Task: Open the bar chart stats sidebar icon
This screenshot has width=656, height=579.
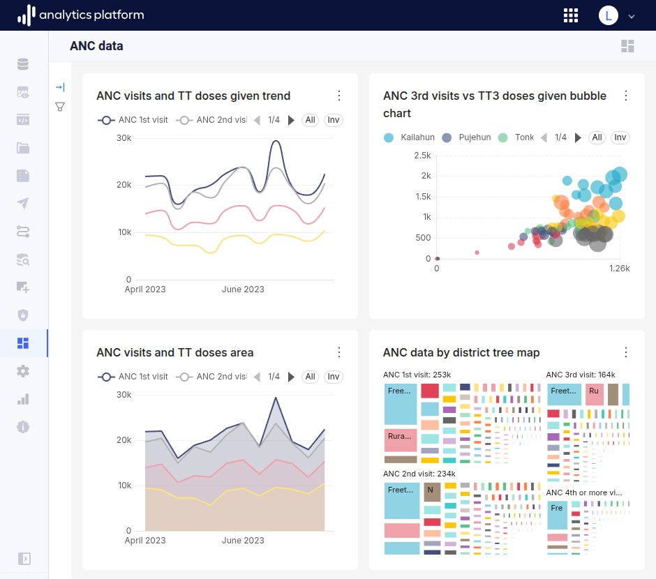Action: pos(23,399)
